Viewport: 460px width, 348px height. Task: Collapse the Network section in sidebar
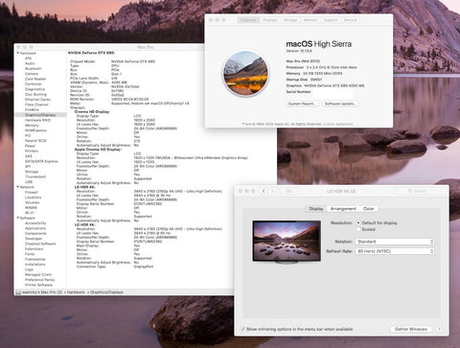(x=18, y=187)
